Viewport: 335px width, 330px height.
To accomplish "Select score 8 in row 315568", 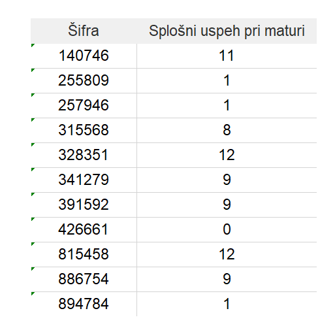I will 227,130.
